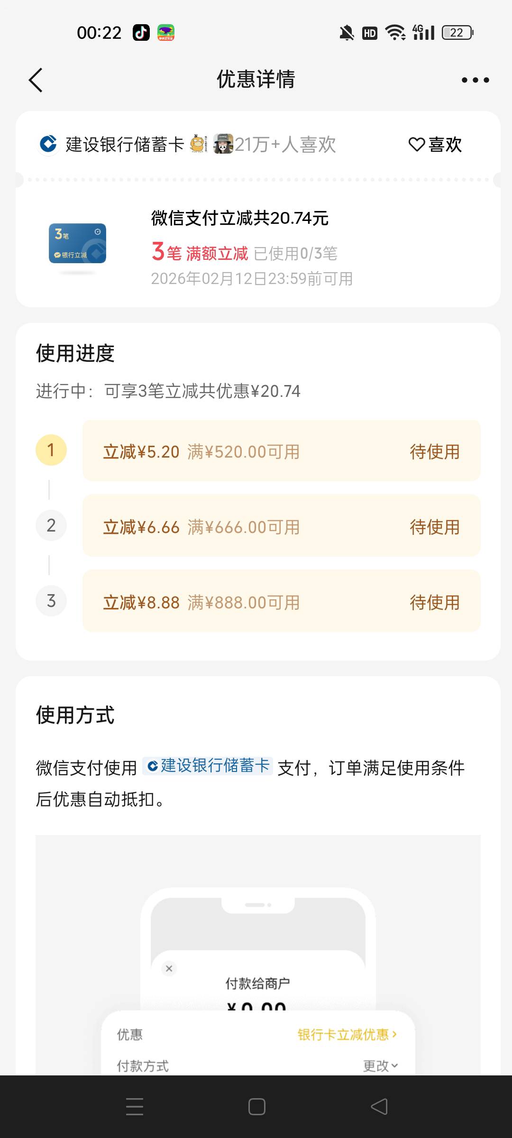This screenshot has height=1138, width=512.
Task: Select the 立减¥8.88 coupon row
Action: [281, 601]
